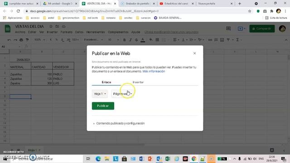Open Excel from the taskbar
This screenshot has height=163, width=290.
tap(168, 159)
